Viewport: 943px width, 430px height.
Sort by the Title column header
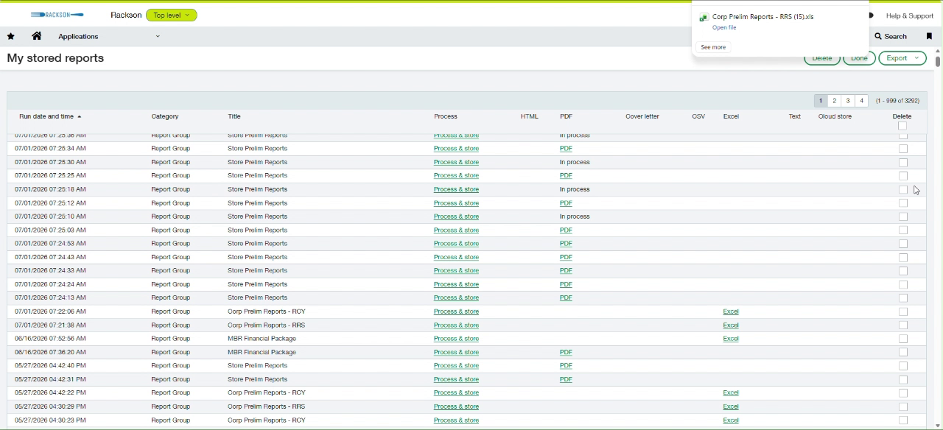pos(234,116)
